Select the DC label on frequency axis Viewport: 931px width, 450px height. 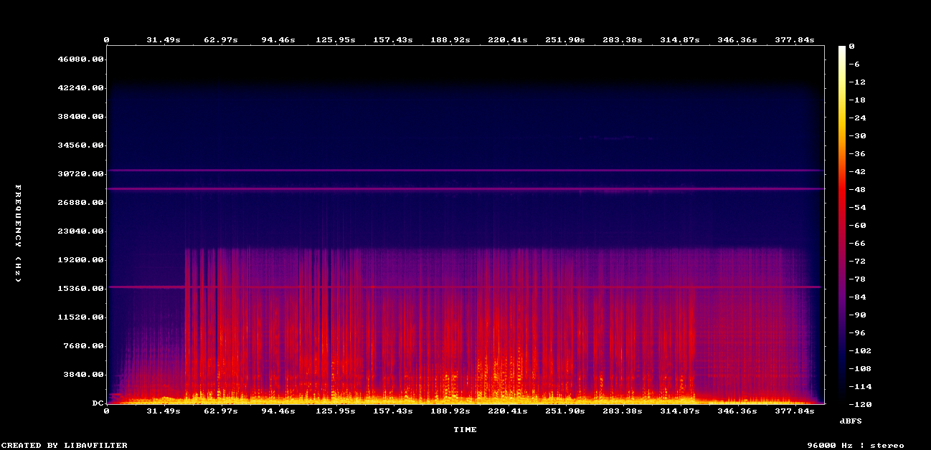click(98, 403)
